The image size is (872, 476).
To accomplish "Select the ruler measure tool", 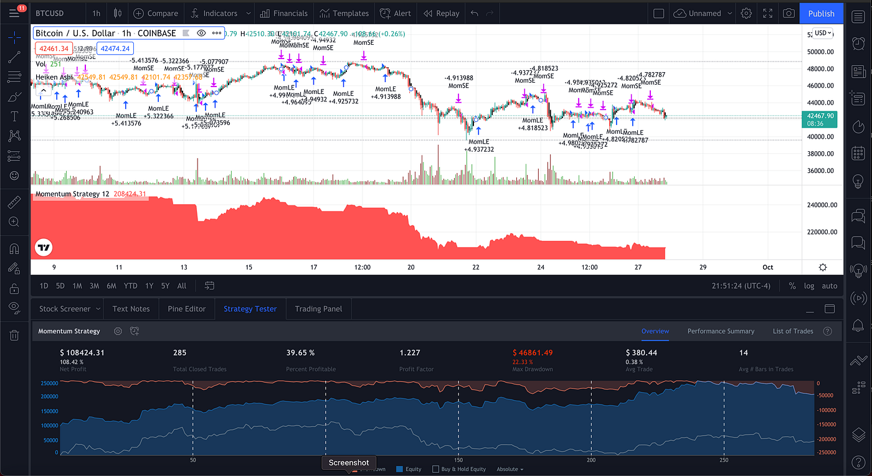I will point(14,202).
